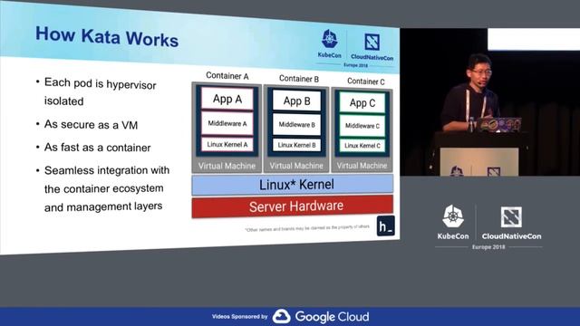580x326 pixels.
Task: Click the 'App B' box
Action: (x=296, y=101)
